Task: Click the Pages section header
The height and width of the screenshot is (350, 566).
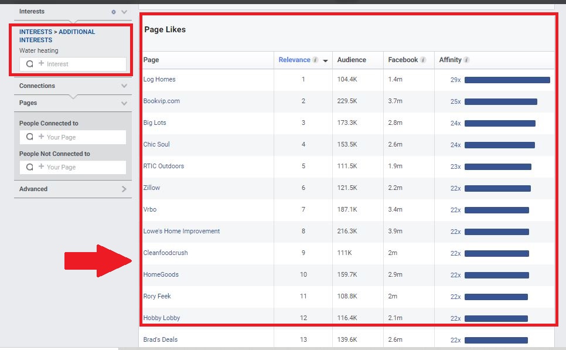Action: click(28, 103)
